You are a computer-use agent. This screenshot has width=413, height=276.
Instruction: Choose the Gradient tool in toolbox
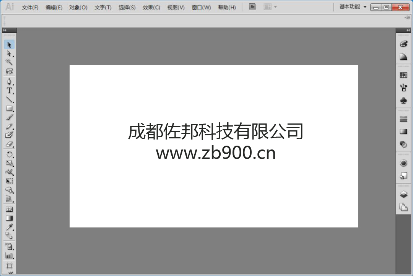9,218
